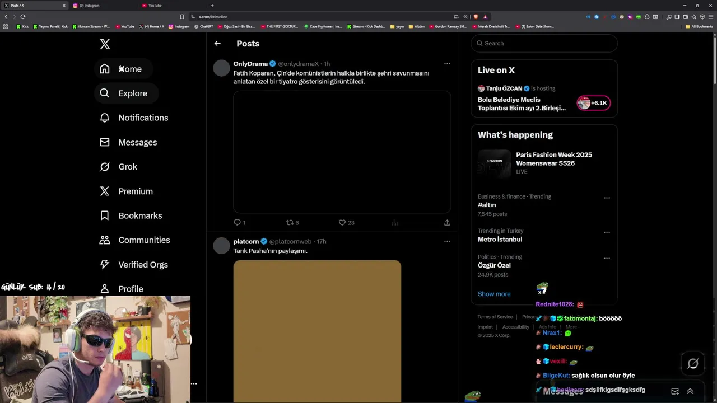Image resolution: width=717 pixels, height=403 pixels.
Task: Switch to the YouTube browser tab
Action: pyautogui.click(x=173, y=6)
